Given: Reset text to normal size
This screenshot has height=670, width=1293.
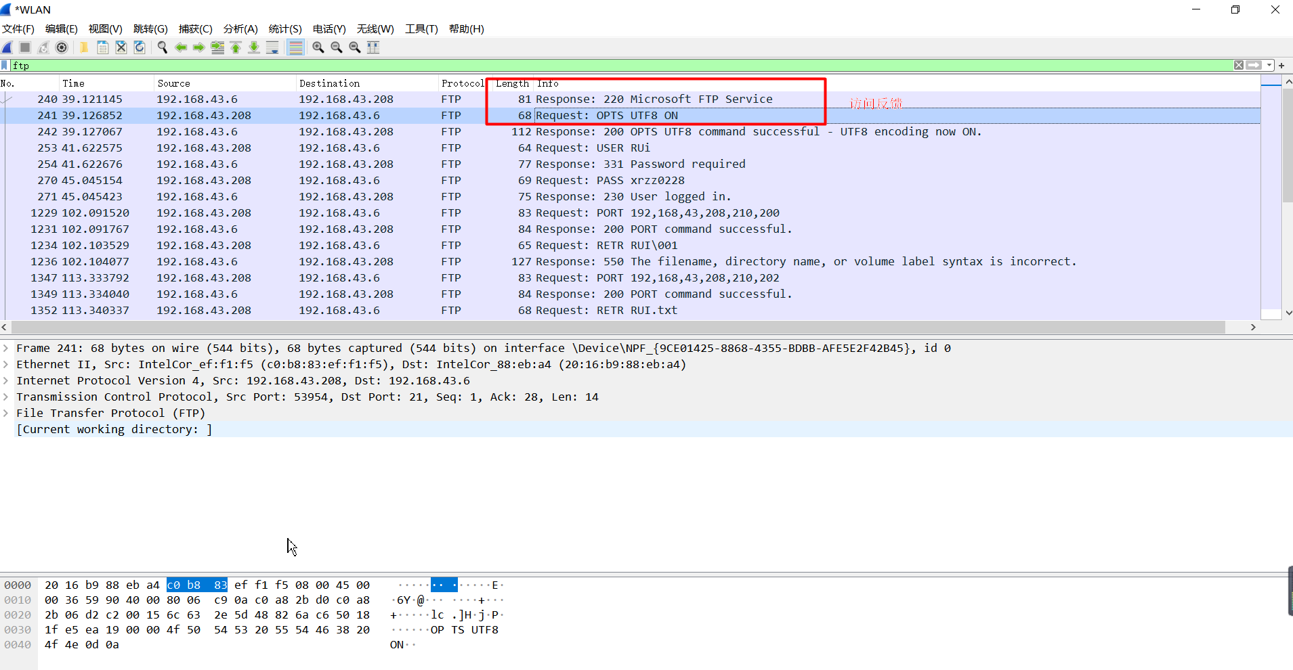Looking at the screenshot, I should [355, 47].
